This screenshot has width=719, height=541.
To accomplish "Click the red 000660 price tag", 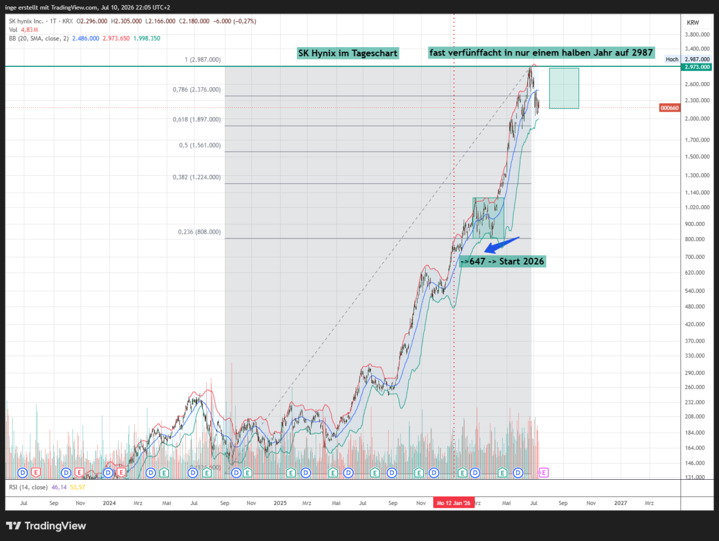I will tap(670, 108).
